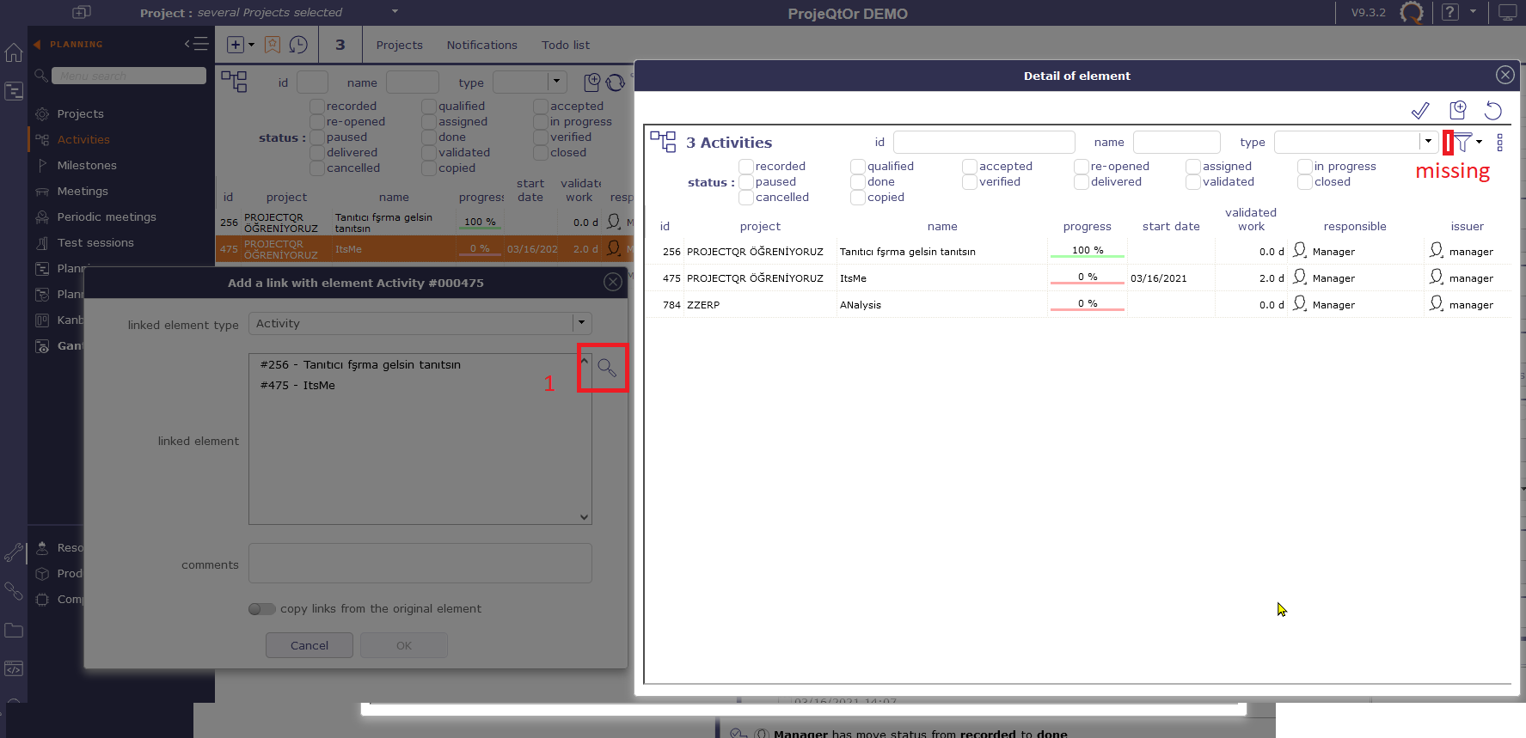Check the 'recorded' status in Detail dialog
The height and width of the screenshot is (738, 1526).
pyautogui.click(x=746, y=167)
